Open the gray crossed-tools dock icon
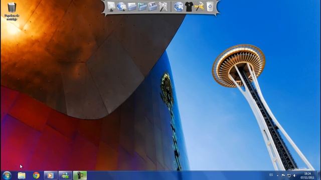 pos(163,6)
